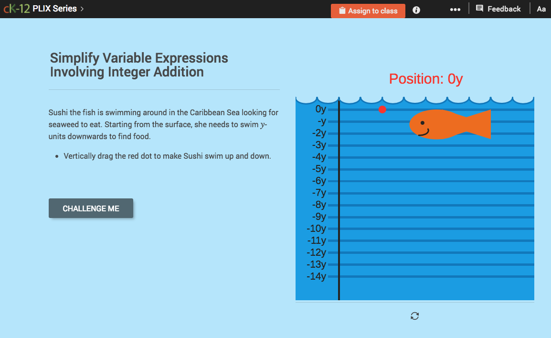The width and height of the screenshot is (551, 338).
Task: Toggle the Challenge Me mode
Action: coord(91,208)
